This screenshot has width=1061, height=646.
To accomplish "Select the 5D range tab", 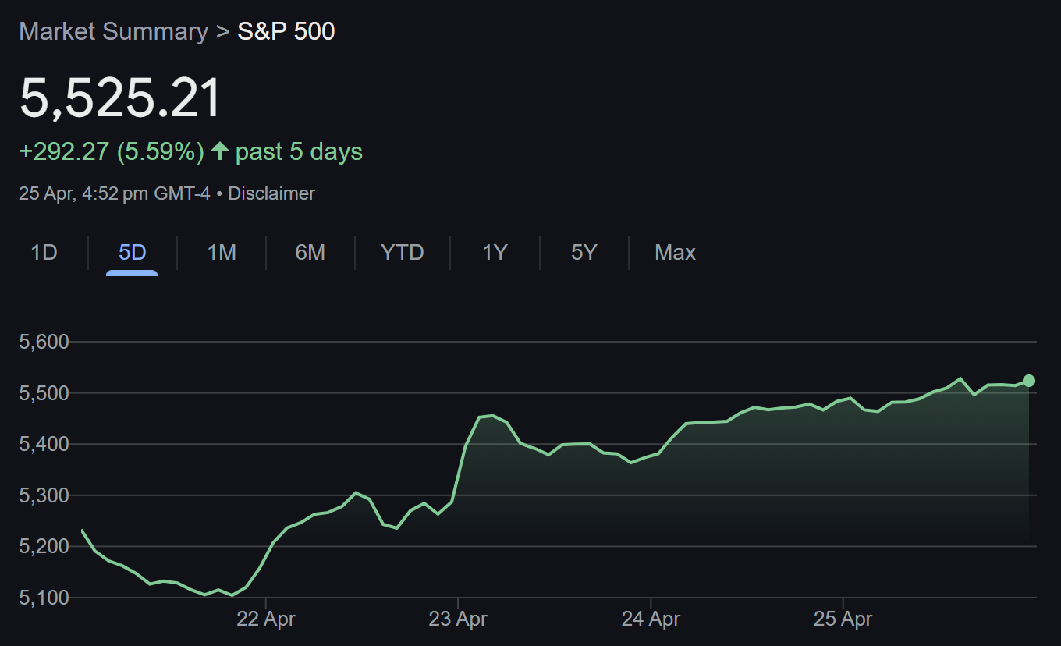I will 132,253.
